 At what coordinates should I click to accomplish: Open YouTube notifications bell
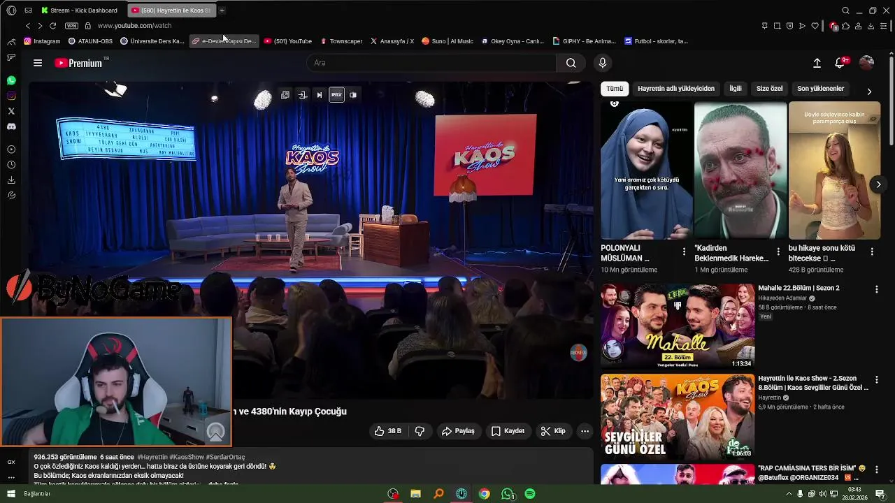coord(840,63)
